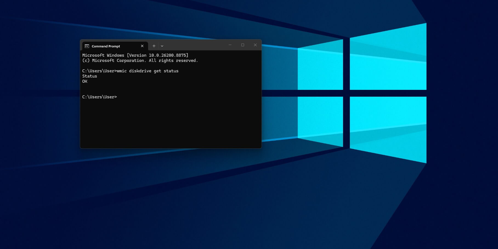Image resolution: width=498 pixels, height=249 pixels.
Task: Click the 'OK' status result
Action: (85, 81)
